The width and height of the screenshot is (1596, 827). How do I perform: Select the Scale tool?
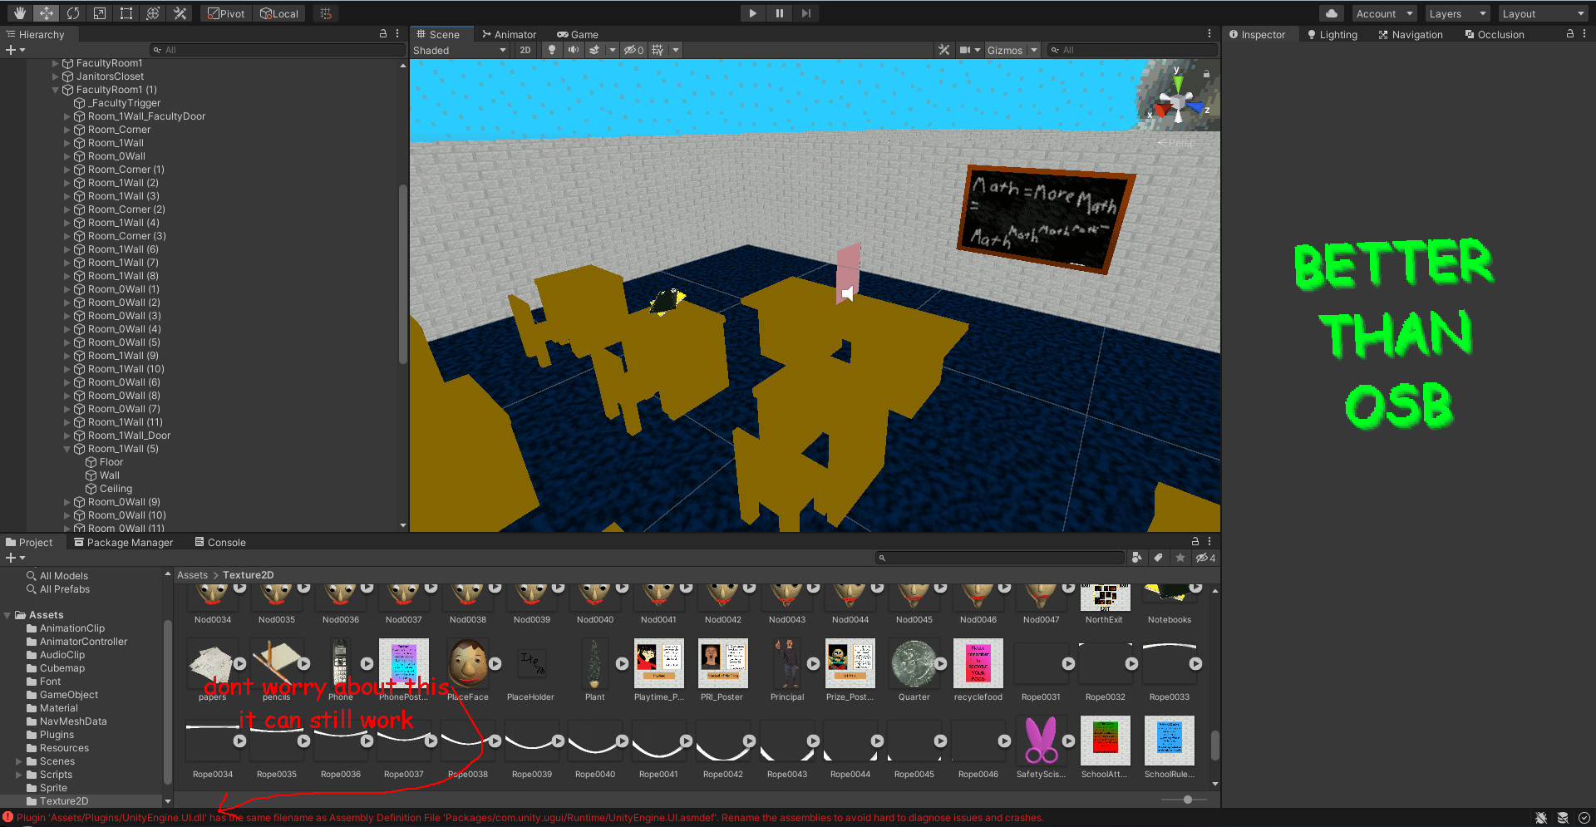pyautogui.click(x=99, y=12)
